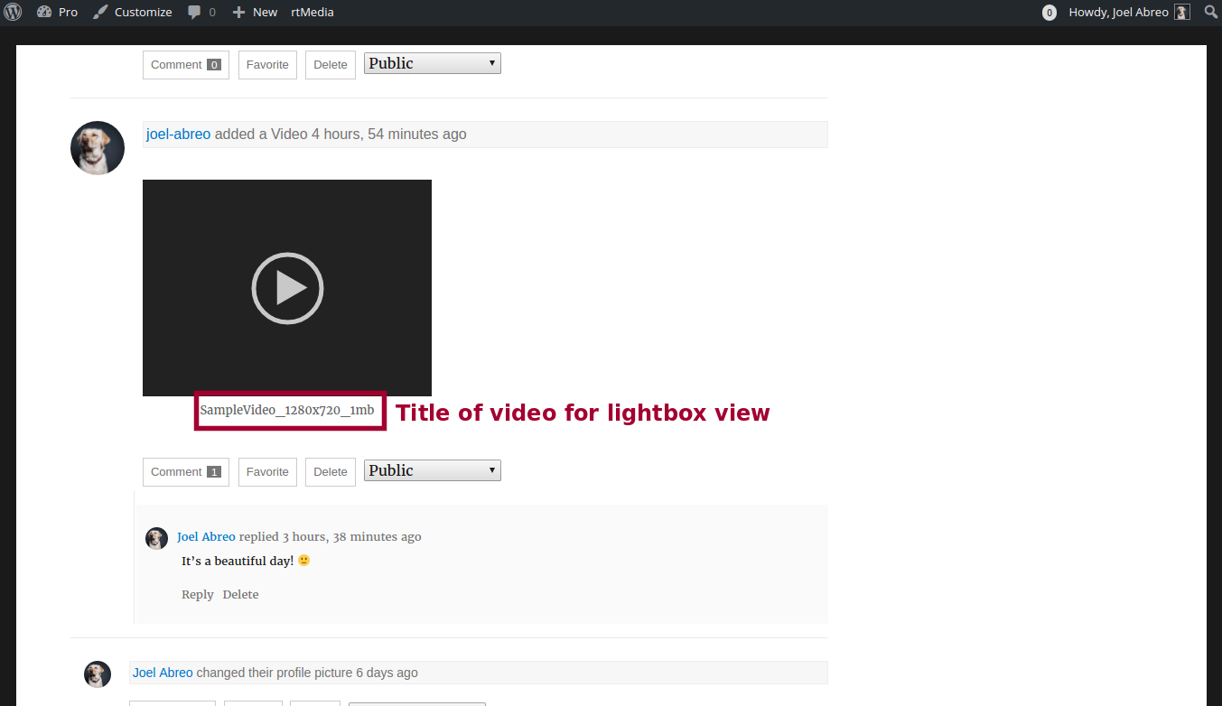Open the joel-abreo username link
Image resolution: width=1222 pixels, height=706 pixels.
tap(178, 134)
